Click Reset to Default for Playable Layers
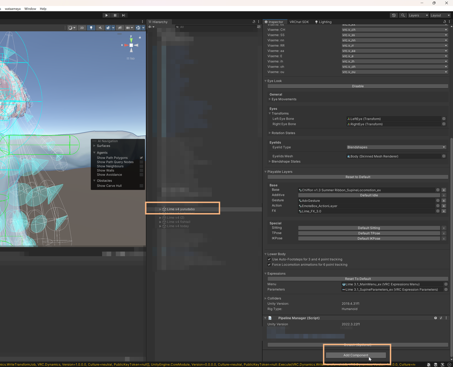Image resolution: width=453 pixels, height=367 pixels. 358,177
